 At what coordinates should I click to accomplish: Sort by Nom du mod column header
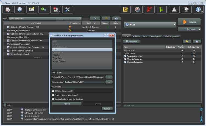coord(36,23)
